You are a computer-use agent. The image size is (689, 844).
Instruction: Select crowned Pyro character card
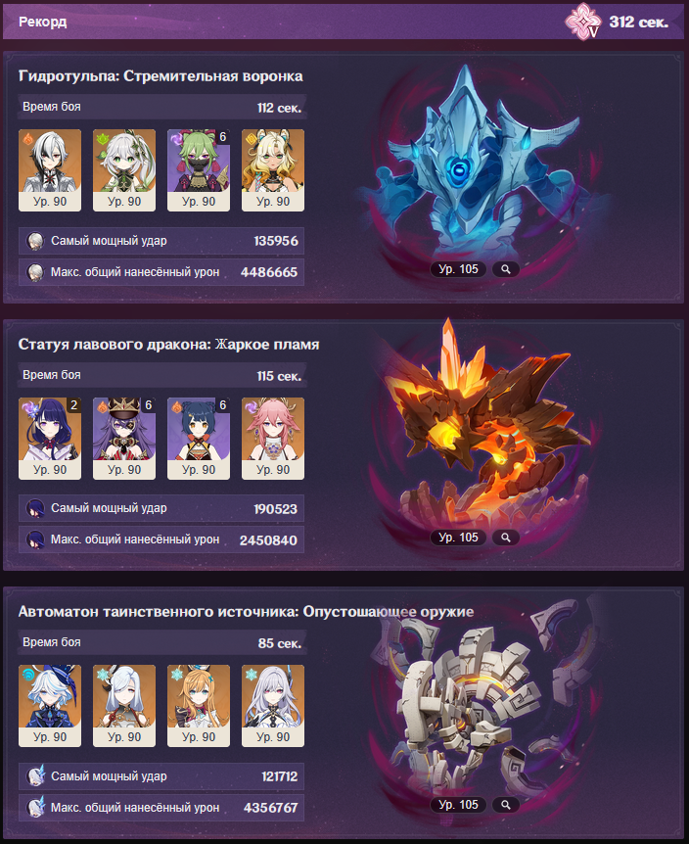point(124,439)
